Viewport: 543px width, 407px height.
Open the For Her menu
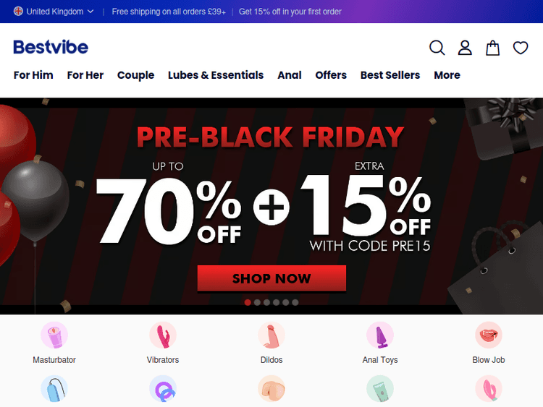pos(85,75)
